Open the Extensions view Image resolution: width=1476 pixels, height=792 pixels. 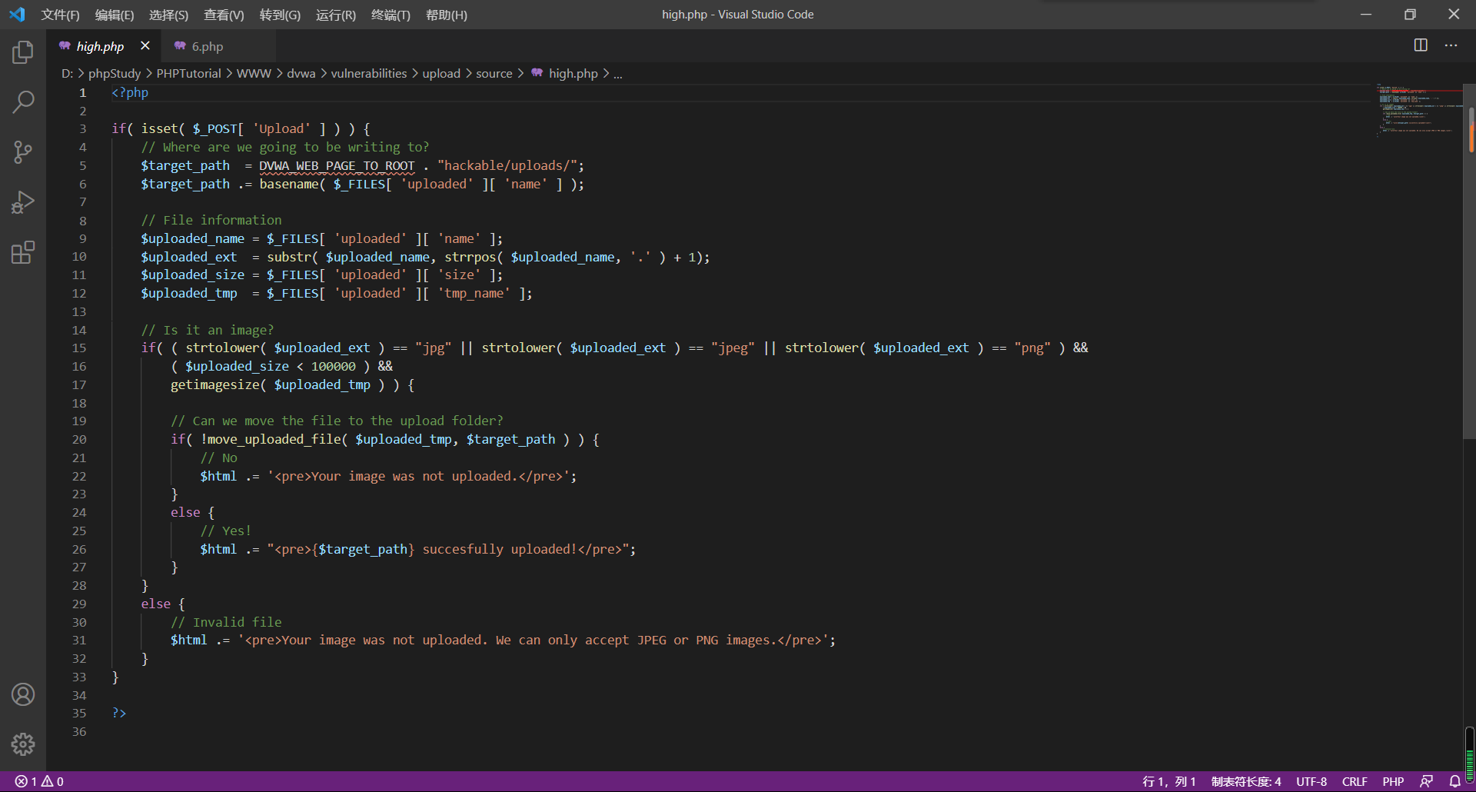[23, 252]
